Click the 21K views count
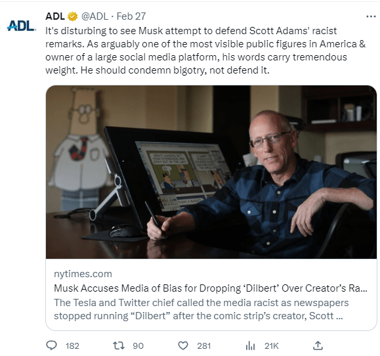Viewport: 380px width, 356px height. coord(272,345)
